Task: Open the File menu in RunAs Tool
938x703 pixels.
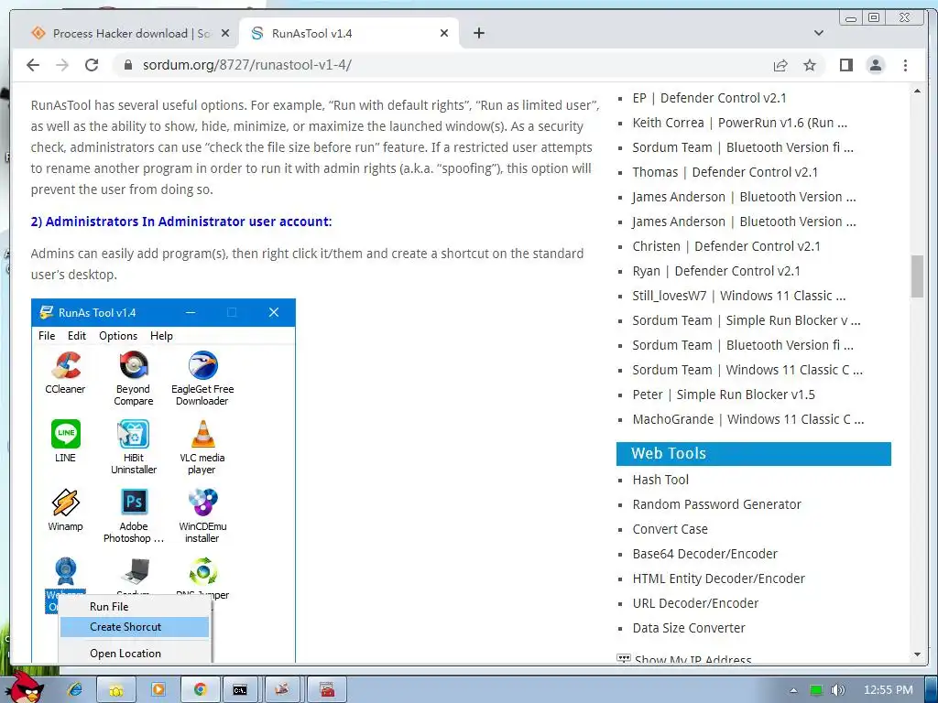Action: tap(47, 336)
